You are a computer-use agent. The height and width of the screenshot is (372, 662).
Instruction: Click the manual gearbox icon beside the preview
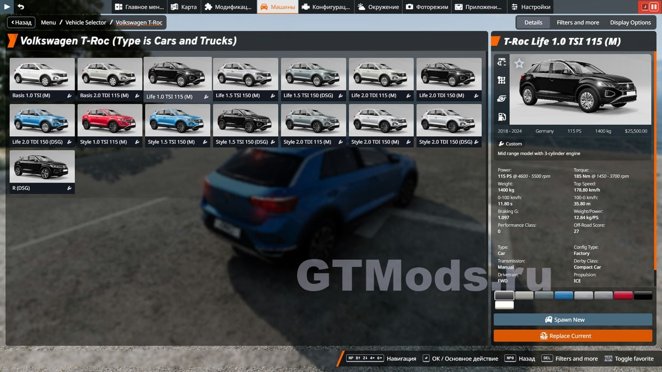point(502,80)
